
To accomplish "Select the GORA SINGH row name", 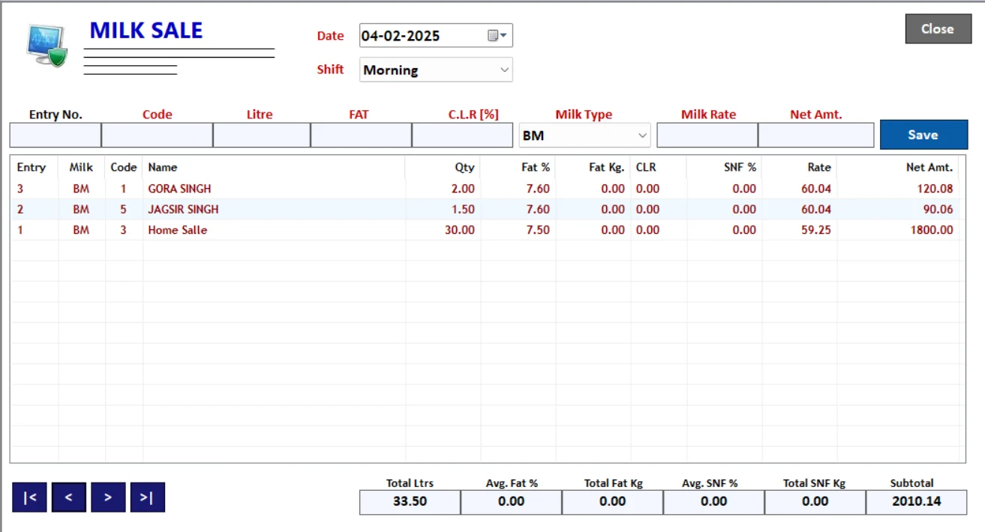I will pos(179,188).
